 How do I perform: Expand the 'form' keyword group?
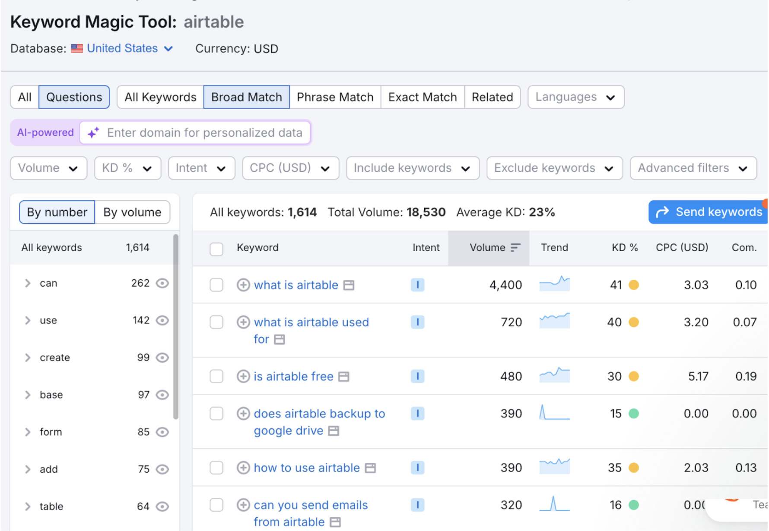(28, 432)
